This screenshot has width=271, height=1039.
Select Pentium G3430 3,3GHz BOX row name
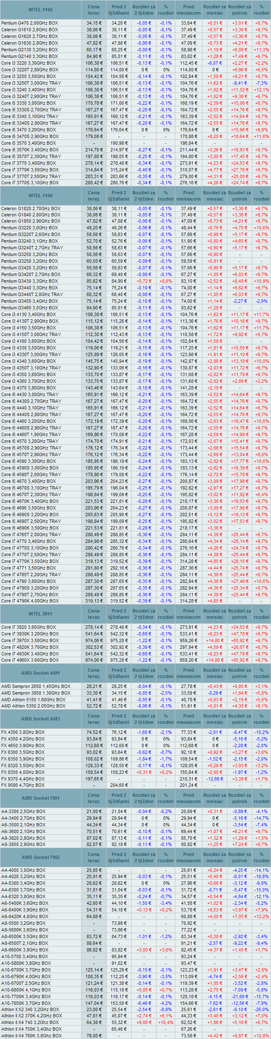point(30,281)
